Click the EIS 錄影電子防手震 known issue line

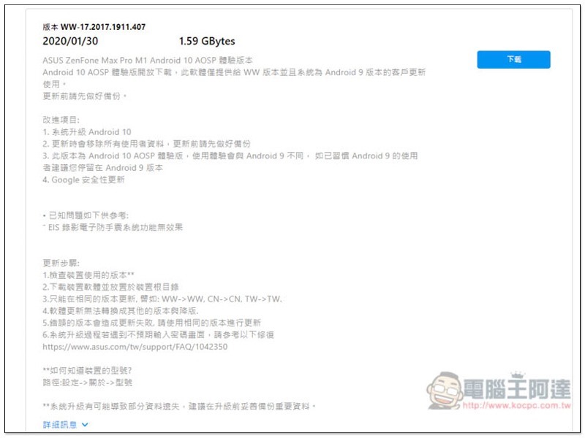[x=113, y=227]
